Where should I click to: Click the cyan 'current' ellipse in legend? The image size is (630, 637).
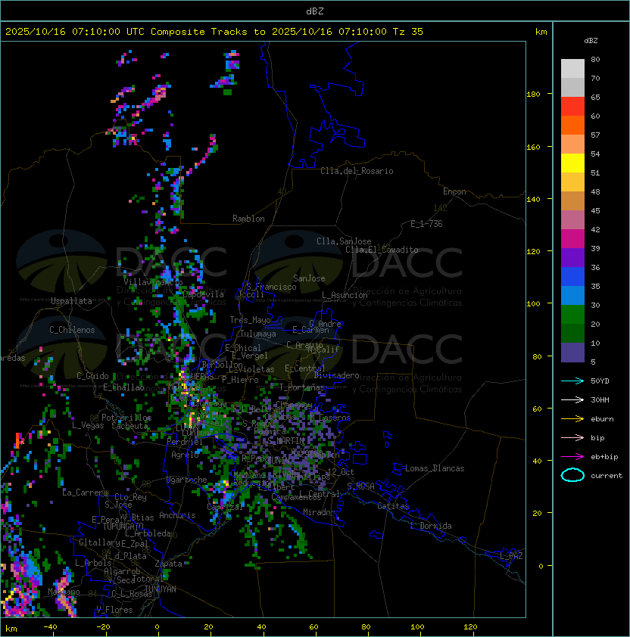[x=572, y=475]
